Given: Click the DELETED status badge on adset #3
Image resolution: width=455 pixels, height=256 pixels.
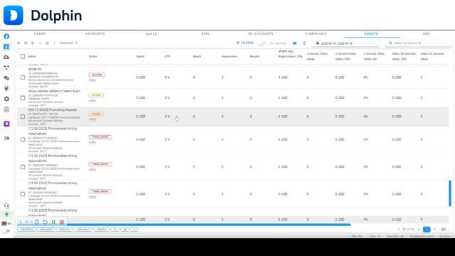Looking at the screenshot, I should point(97,75).
